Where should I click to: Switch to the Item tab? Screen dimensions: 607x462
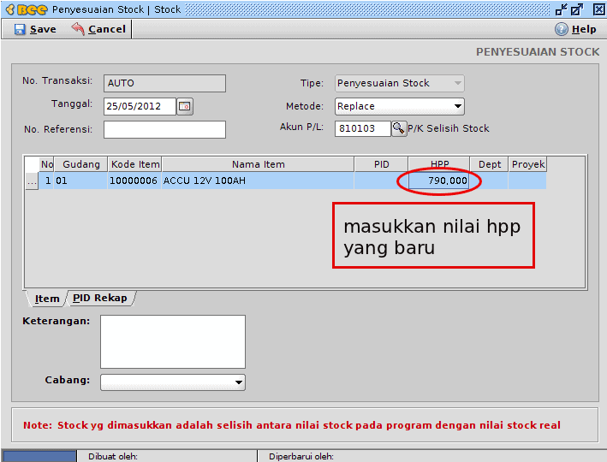click(x=47, y=299)
